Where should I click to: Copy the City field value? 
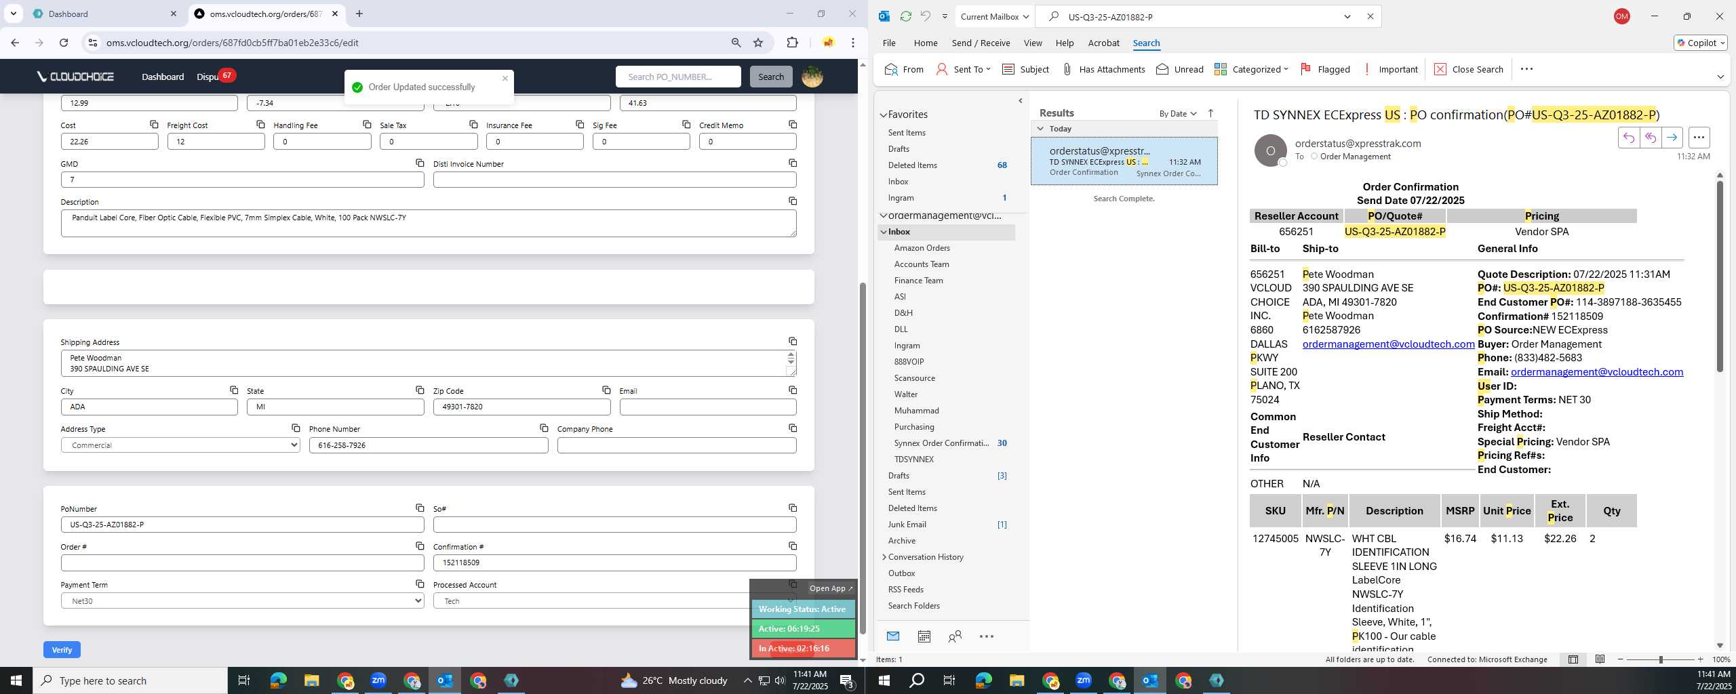coord(234,390)
